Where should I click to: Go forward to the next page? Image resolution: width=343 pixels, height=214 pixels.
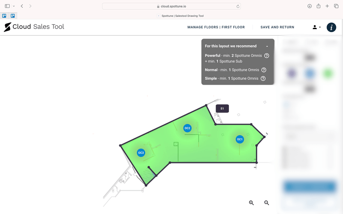(30, 6)
